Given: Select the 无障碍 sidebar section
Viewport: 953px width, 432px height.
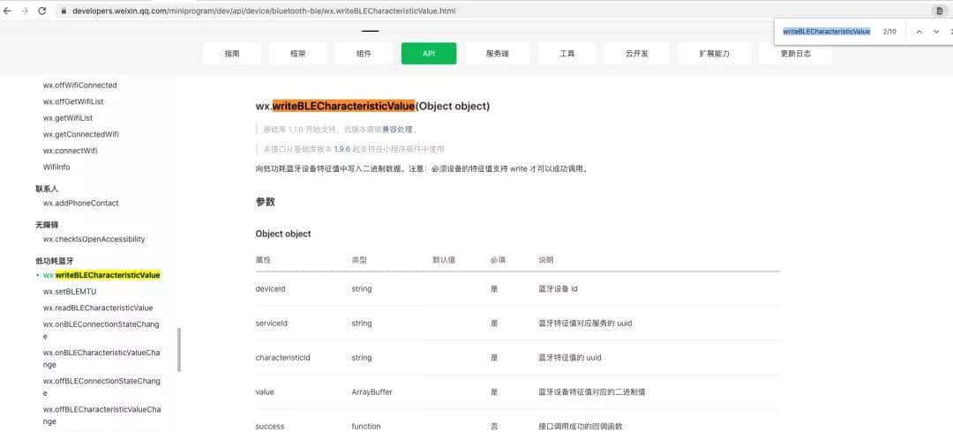Looking at the screenshot, I should pos(47,225).
